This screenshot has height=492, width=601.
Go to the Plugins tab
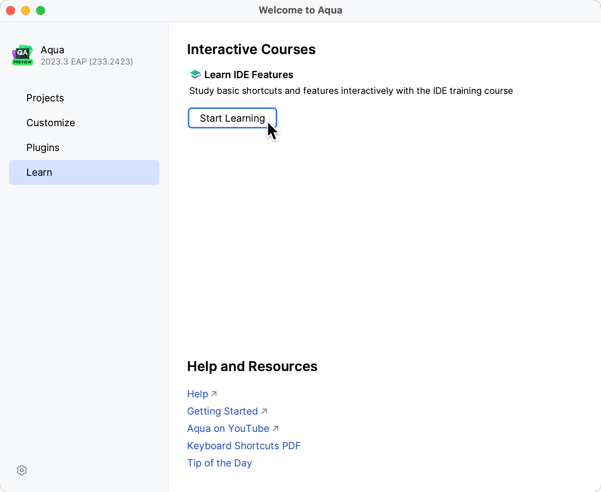(x=84, y=148)
